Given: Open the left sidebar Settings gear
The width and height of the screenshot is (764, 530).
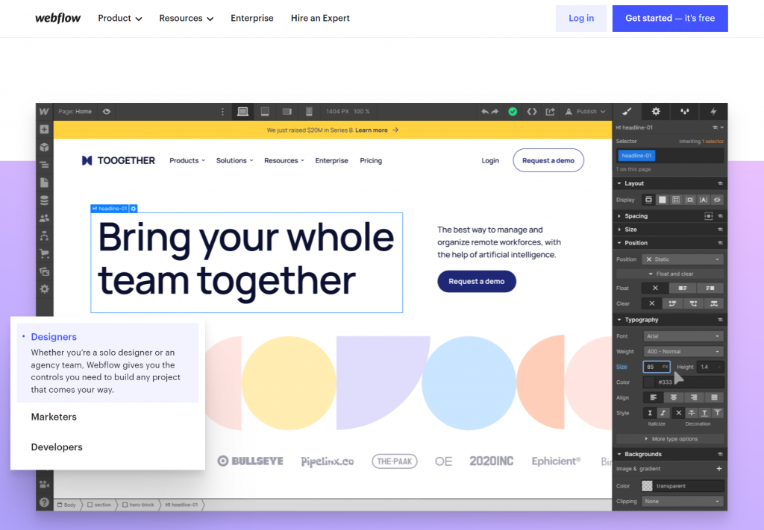Looking at the screenshot, I should [x=44, y=289].
